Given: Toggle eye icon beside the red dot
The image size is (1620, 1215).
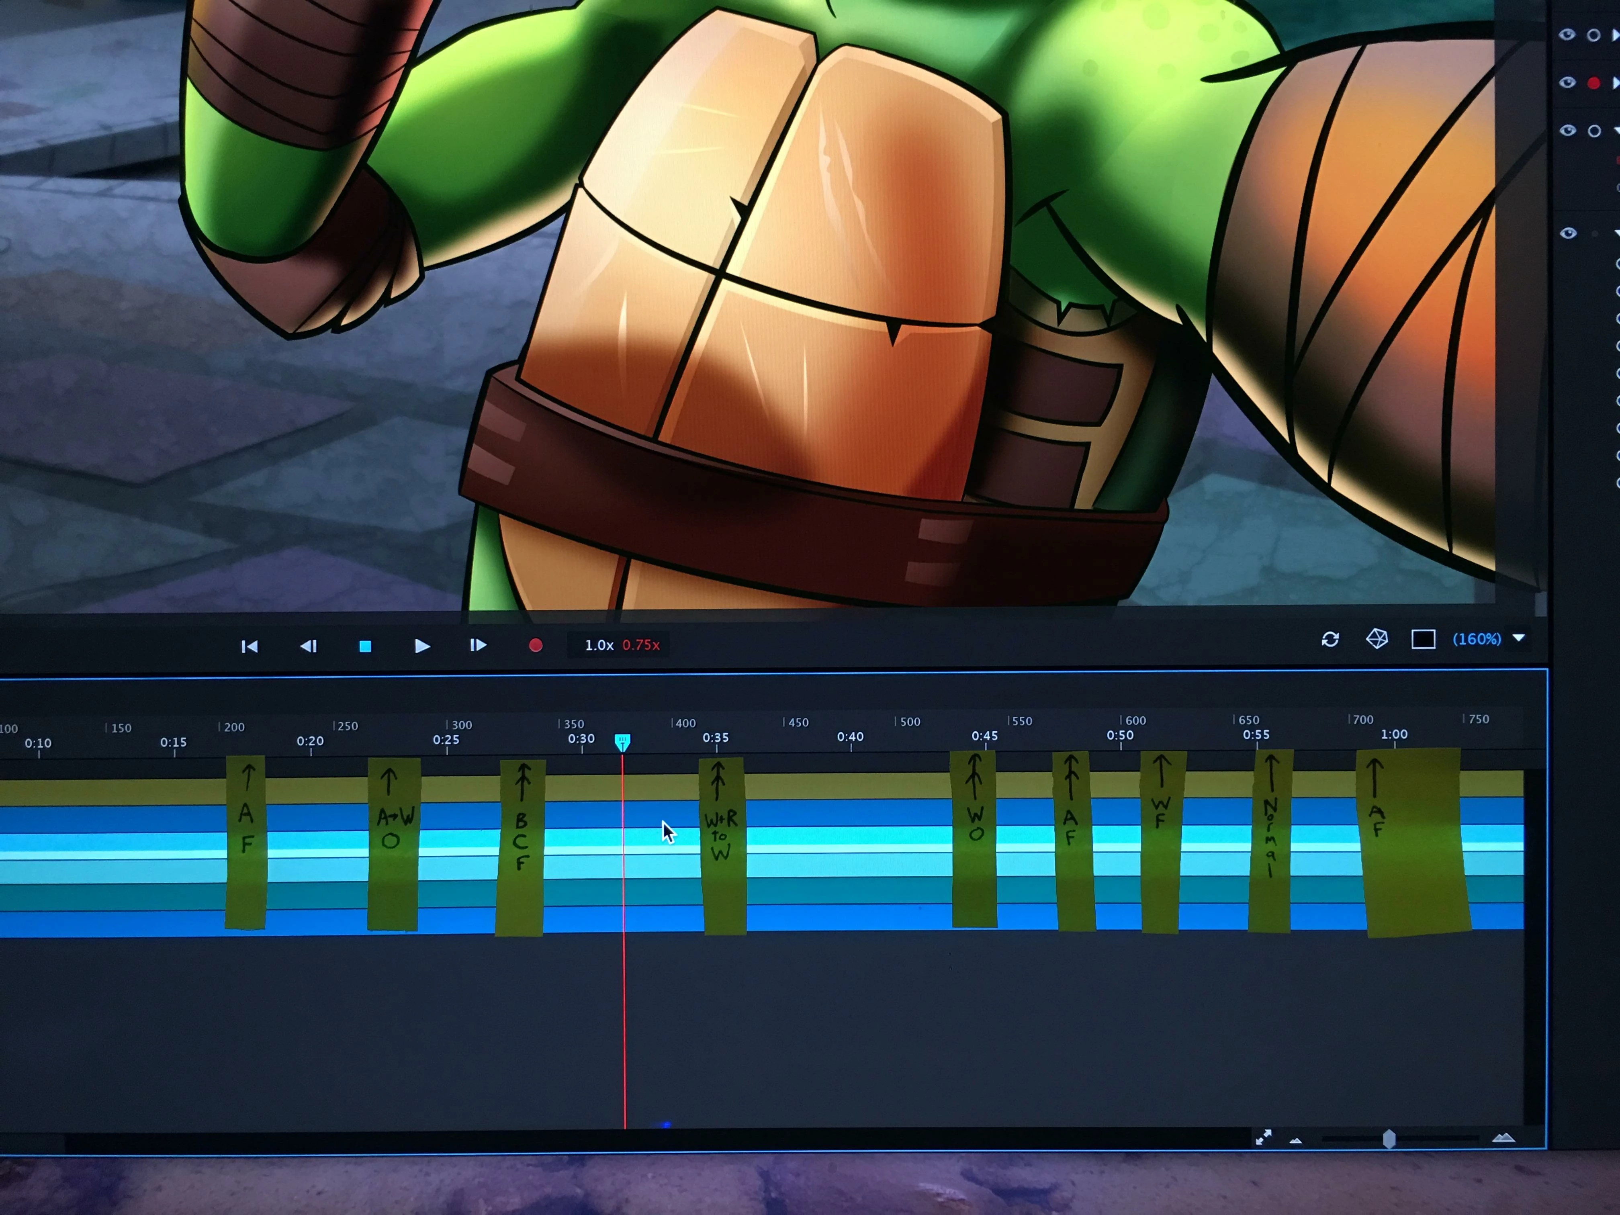Looking at the screenshot, I should pos(1567,82).
